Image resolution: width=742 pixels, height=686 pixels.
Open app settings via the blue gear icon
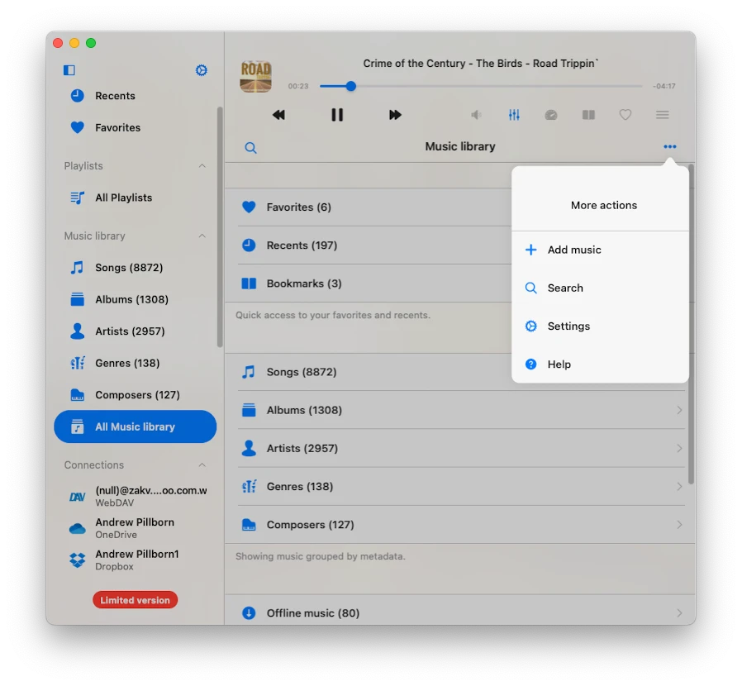(x=201, y=70)
